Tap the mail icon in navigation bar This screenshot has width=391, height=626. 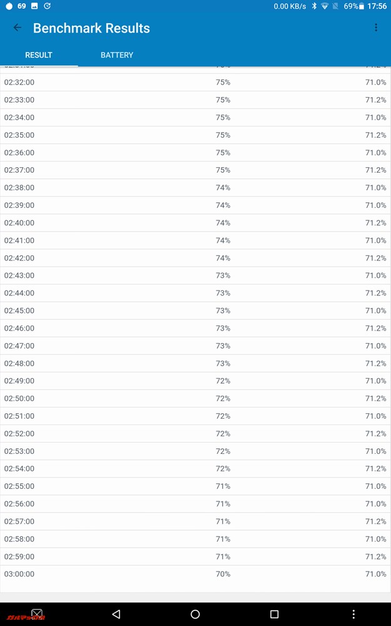(x=37, y=614)
